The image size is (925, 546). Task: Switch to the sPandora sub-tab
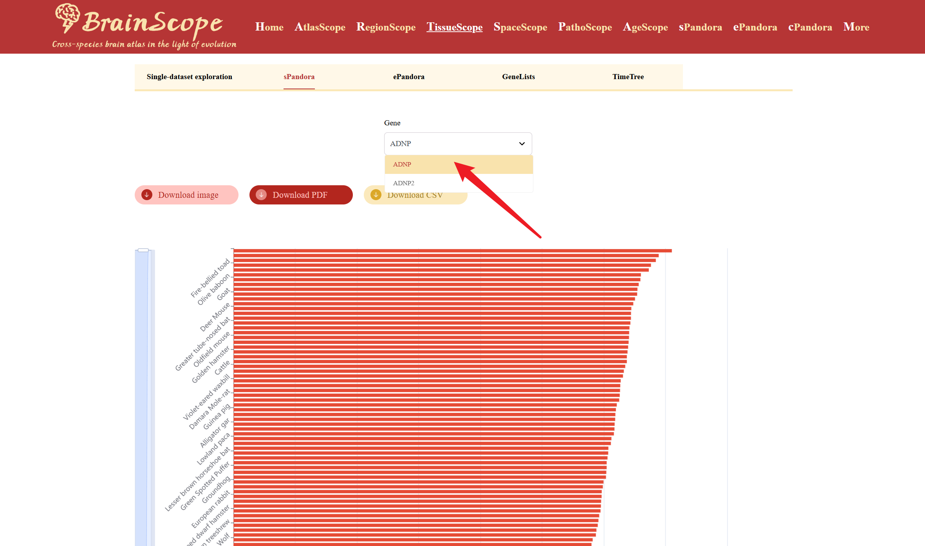(299, 77)
